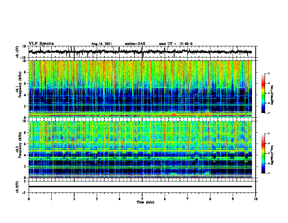This screenshot has height=223, width=288.
Task: Click the ch.2 spectrogram color scale bar
Action: coord(263,153)
